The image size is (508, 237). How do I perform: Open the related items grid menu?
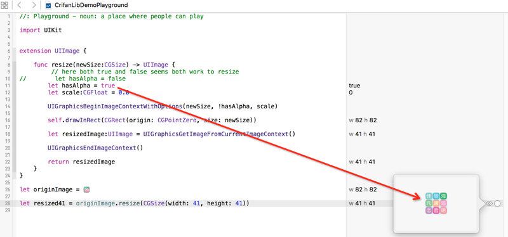click(4, 5)
